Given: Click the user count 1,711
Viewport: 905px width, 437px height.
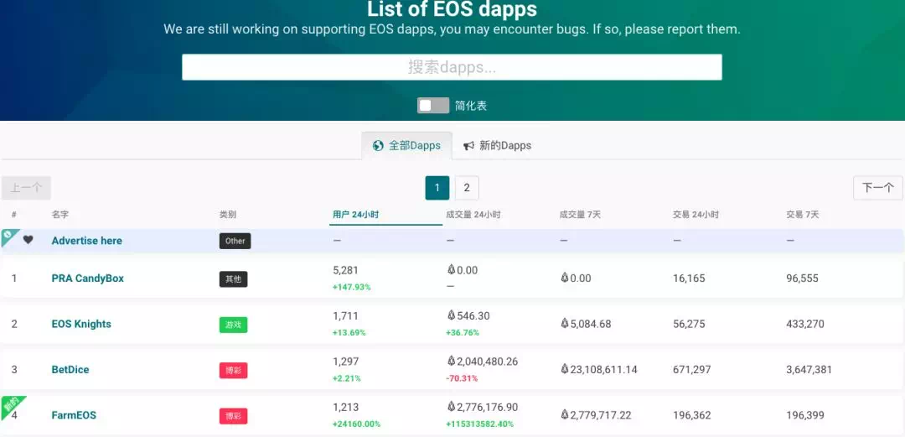Looking at the screenshot, I should pyautogui.click(x=346, y=315).
